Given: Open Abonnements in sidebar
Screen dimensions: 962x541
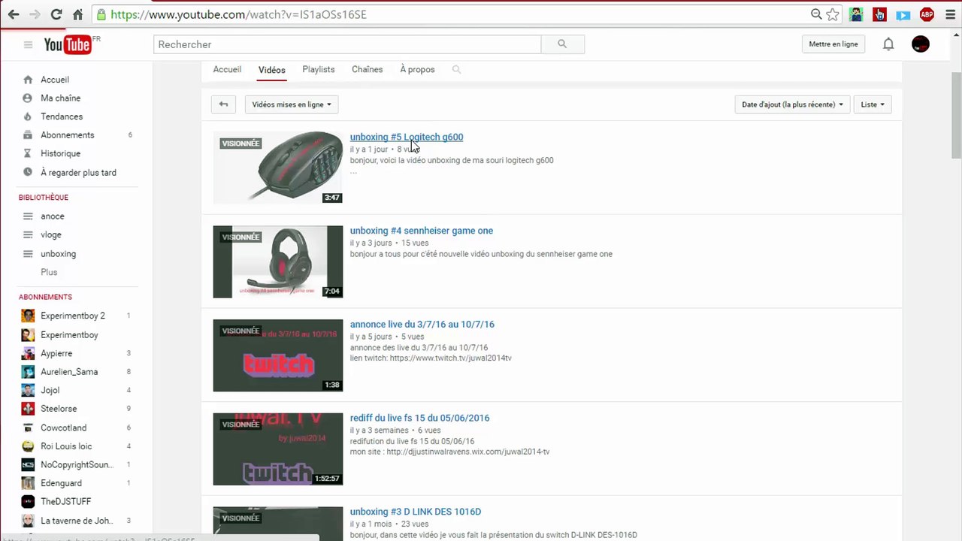Looking at the screenshot, I should pyautogui.click(x=68, y=135).
